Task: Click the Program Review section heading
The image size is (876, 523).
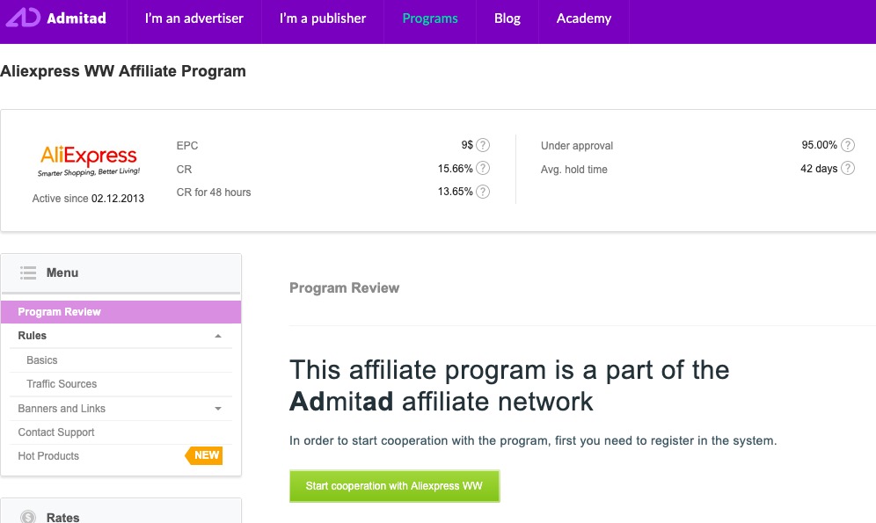Action: coord(344,288)
